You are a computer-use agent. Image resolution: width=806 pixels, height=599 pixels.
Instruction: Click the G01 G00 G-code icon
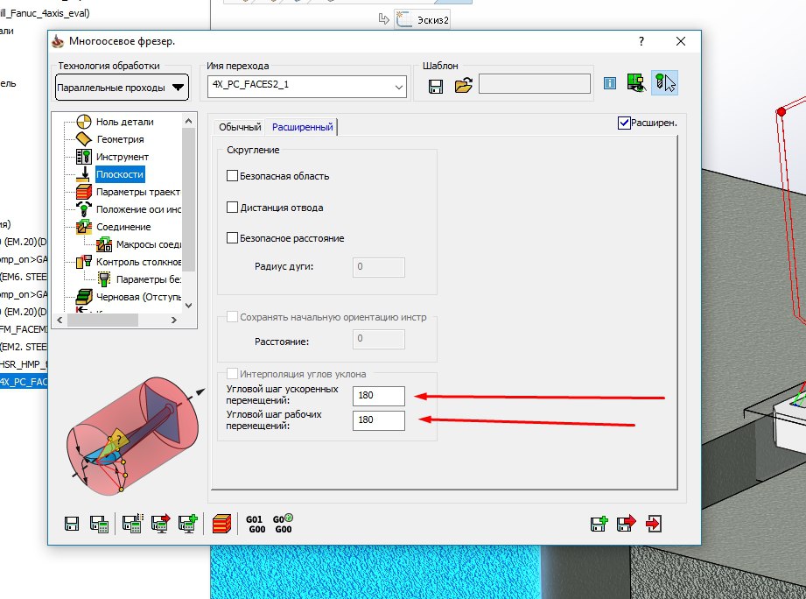pyautogui.click(x=256, y=524)
